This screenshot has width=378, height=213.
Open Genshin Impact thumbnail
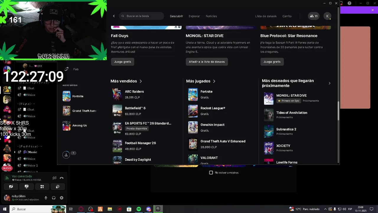point(193,128)
